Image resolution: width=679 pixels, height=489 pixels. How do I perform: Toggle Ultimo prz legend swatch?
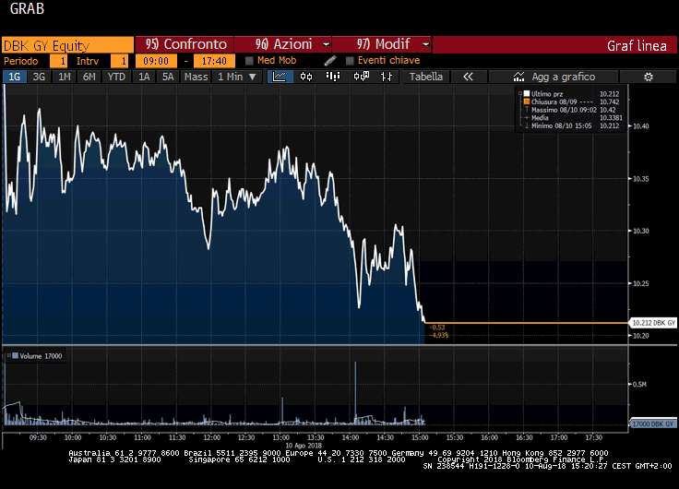527,93
